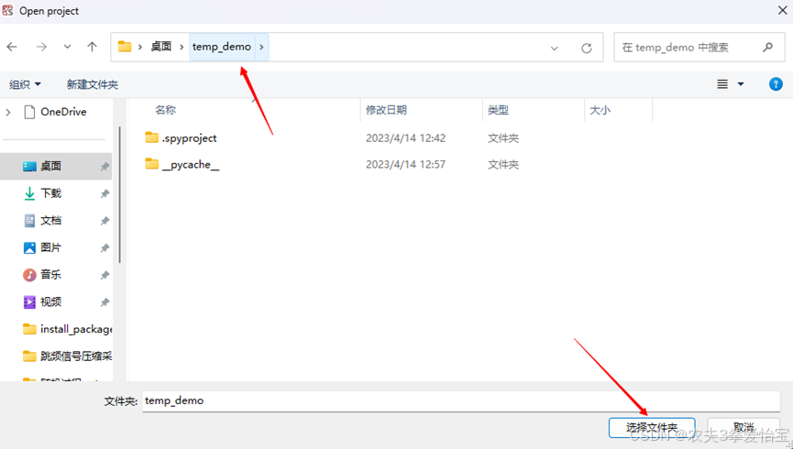
Task: Refresh the folder listing
Action: pos(587,48)
